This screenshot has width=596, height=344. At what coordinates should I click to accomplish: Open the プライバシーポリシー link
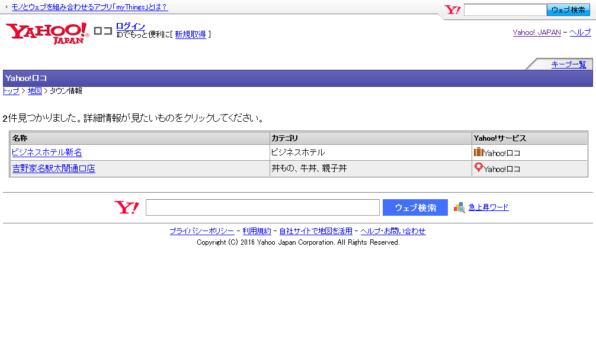pos(202,231)
